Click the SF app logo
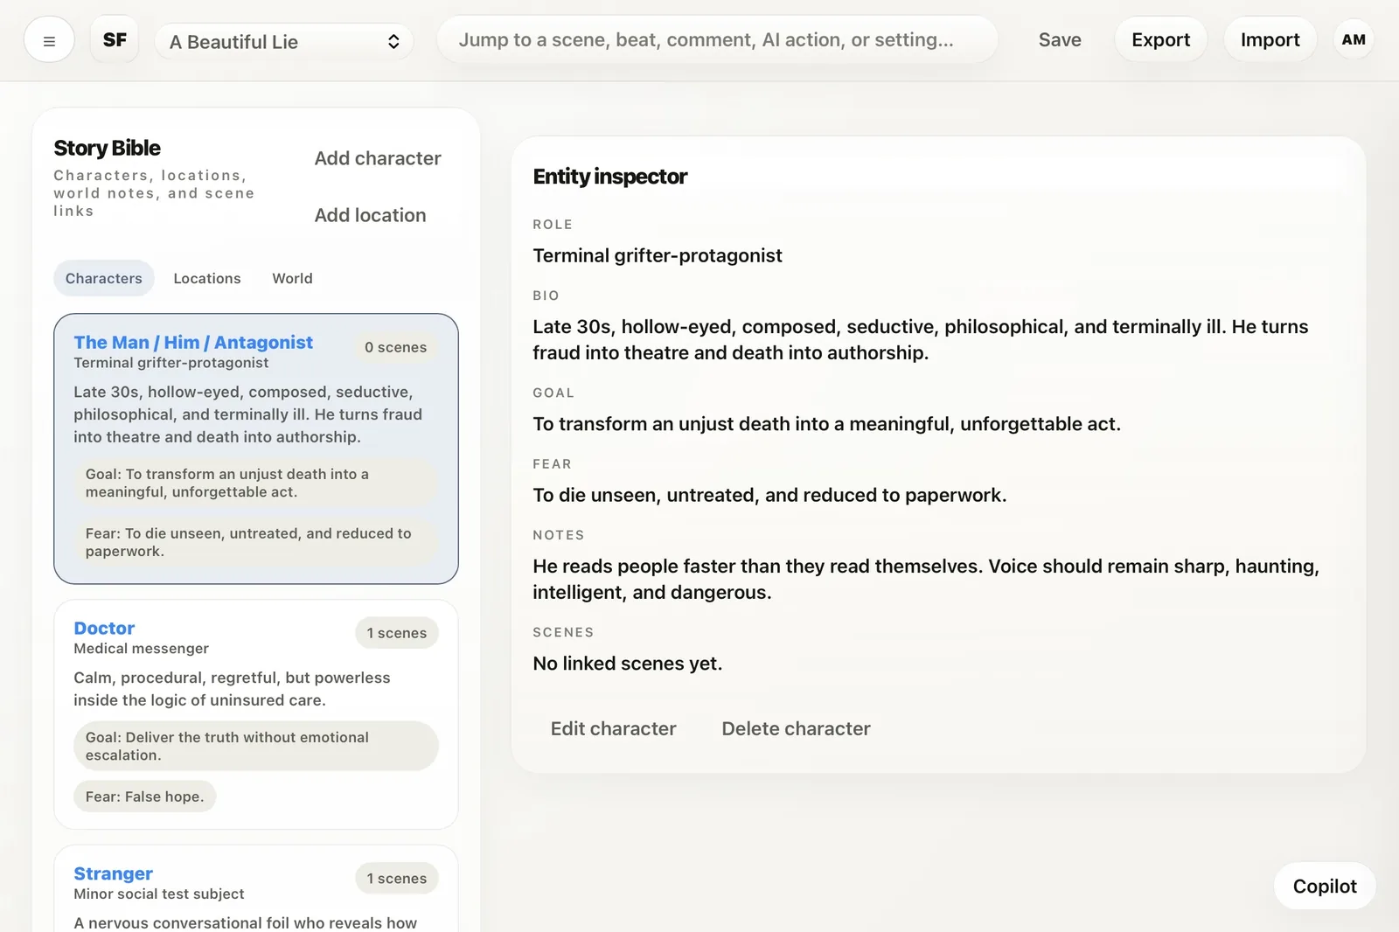The image size is (1399, 932). coord(115,40)
